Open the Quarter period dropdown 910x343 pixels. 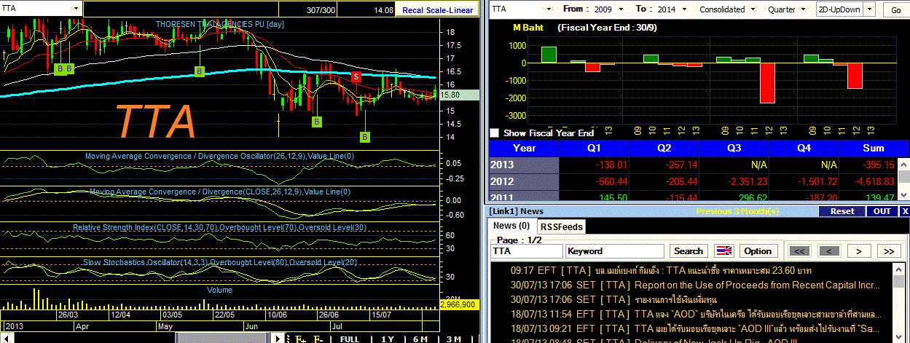pos(804,9)
